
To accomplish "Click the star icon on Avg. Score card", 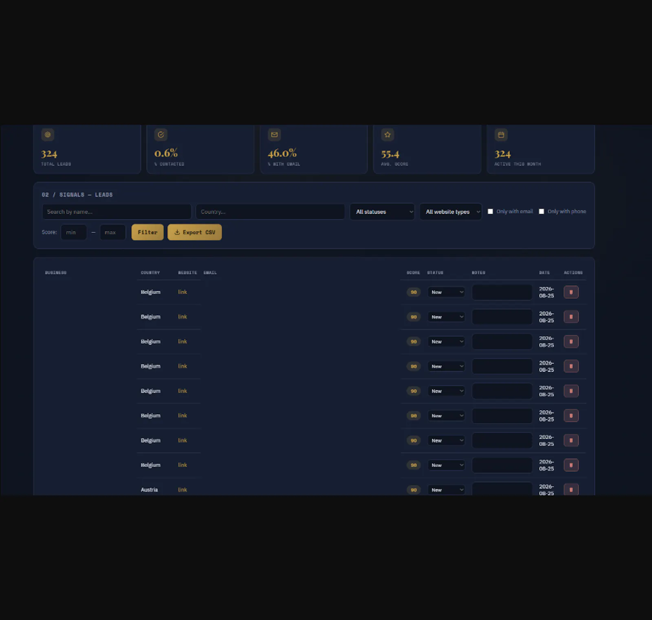I will pyautogui.click(x=388, y=134).
